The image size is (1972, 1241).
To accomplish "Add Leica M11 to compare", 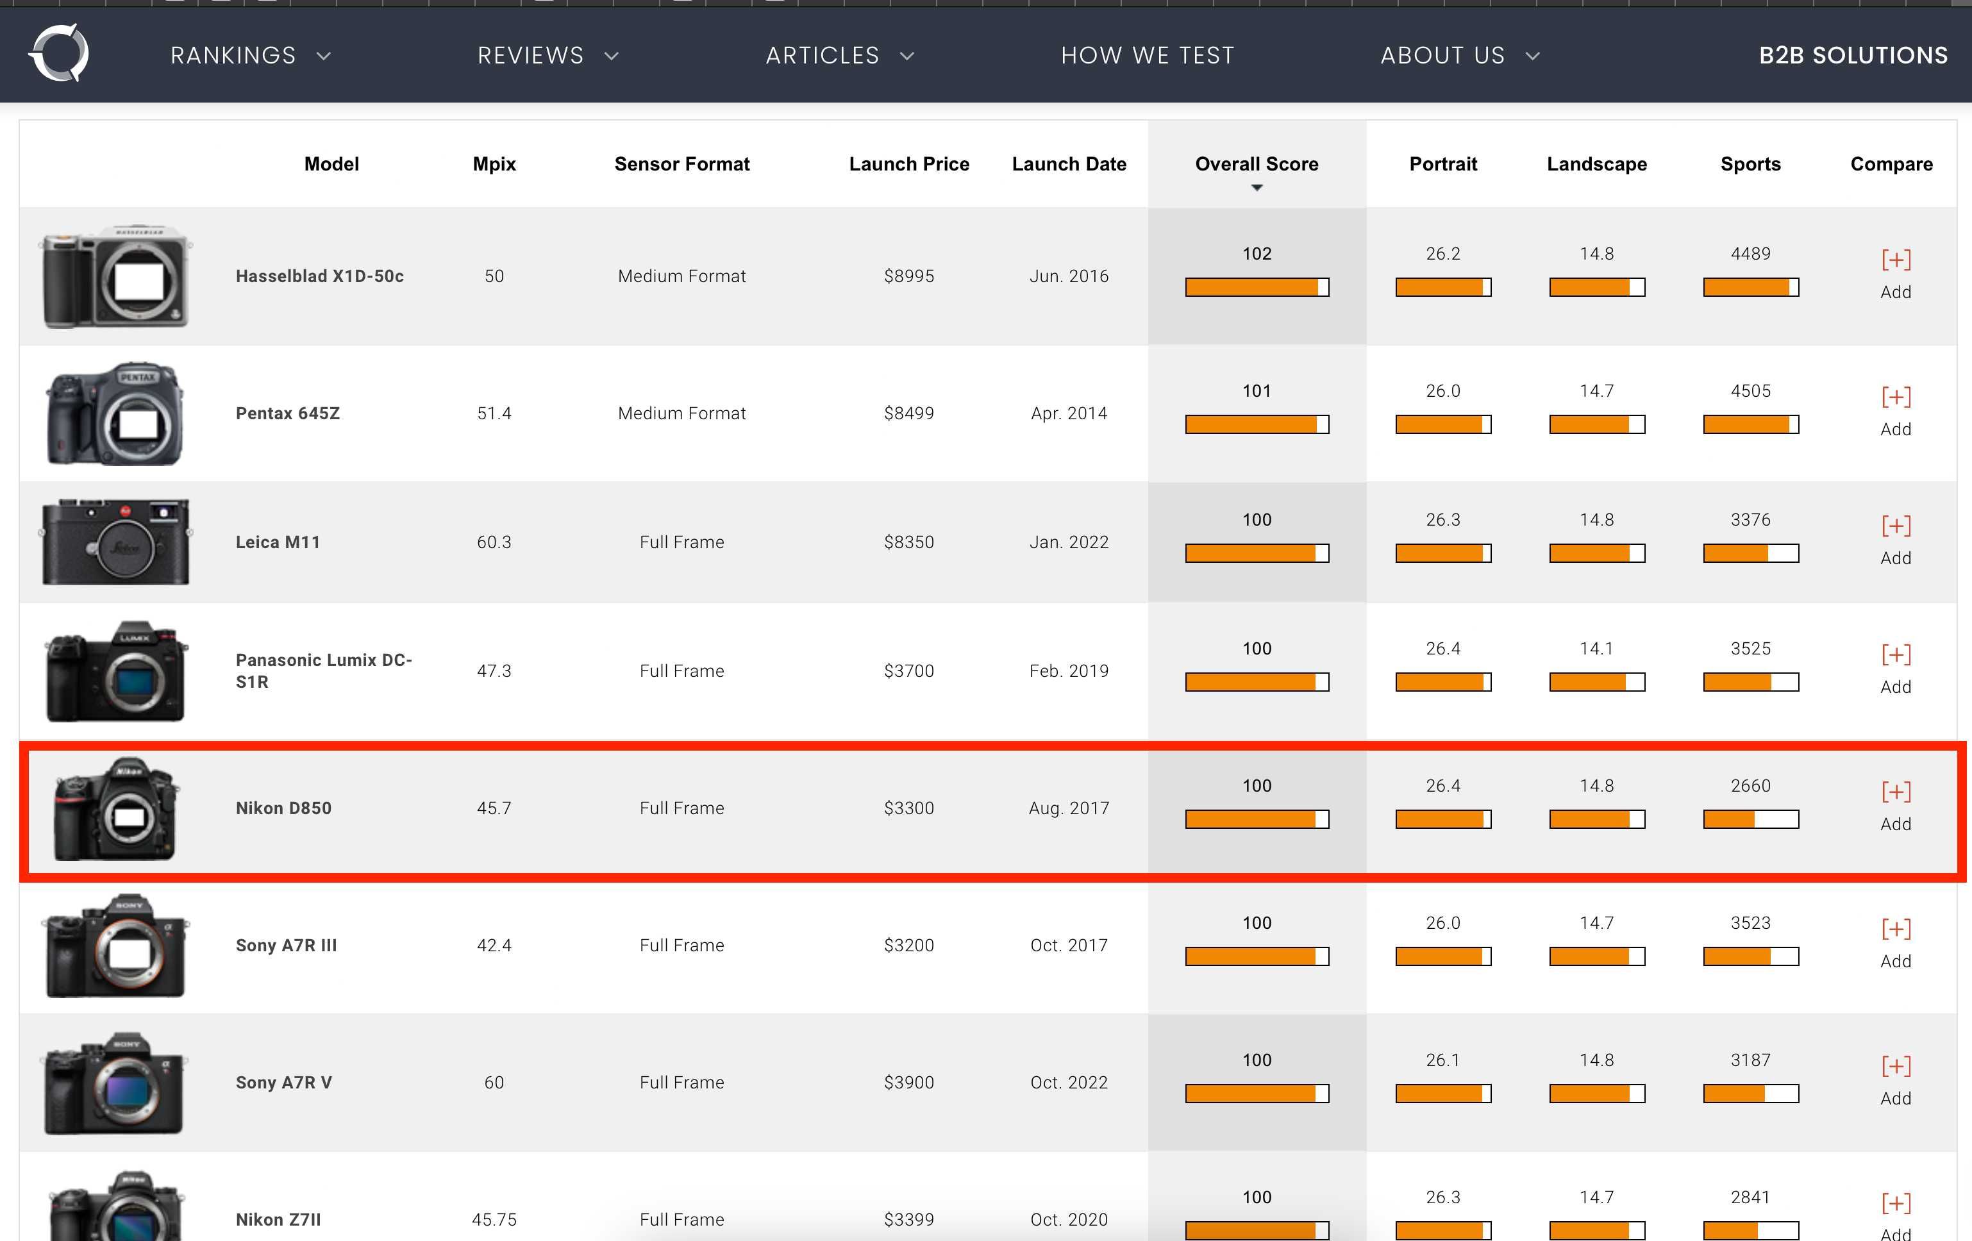I will click(1895, 541).
